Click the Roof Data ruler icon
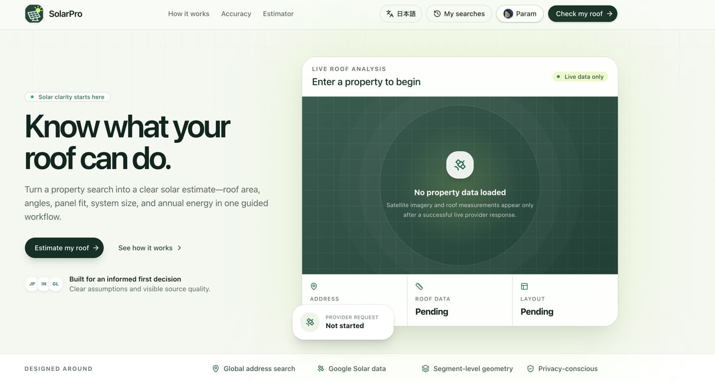The width and height of the screenshot is (715, 382). (x=419, y=286)
